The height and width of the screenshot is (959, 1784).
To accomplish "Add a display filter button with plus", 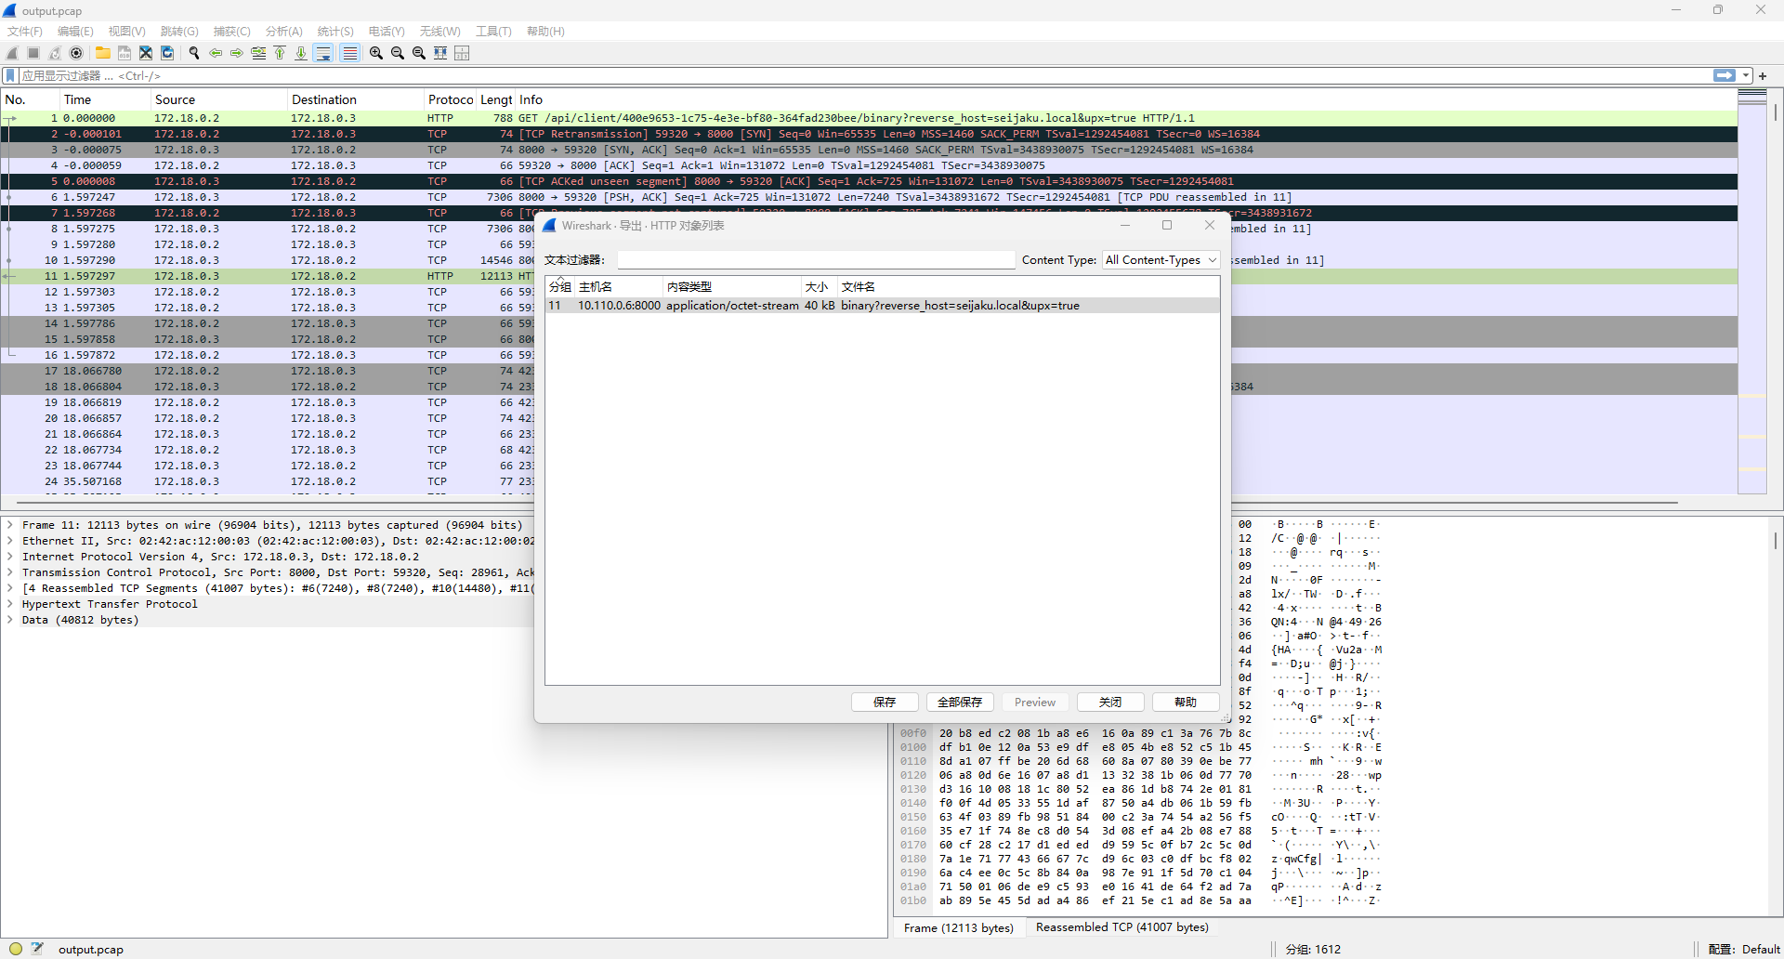I will pyautogui.click(x=1763, y=75).
